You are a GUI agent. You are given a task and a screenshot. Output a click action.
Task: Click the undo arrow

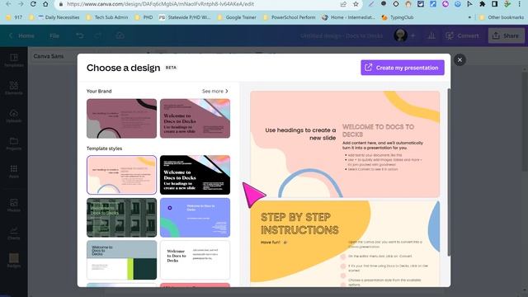pos(80,35)
